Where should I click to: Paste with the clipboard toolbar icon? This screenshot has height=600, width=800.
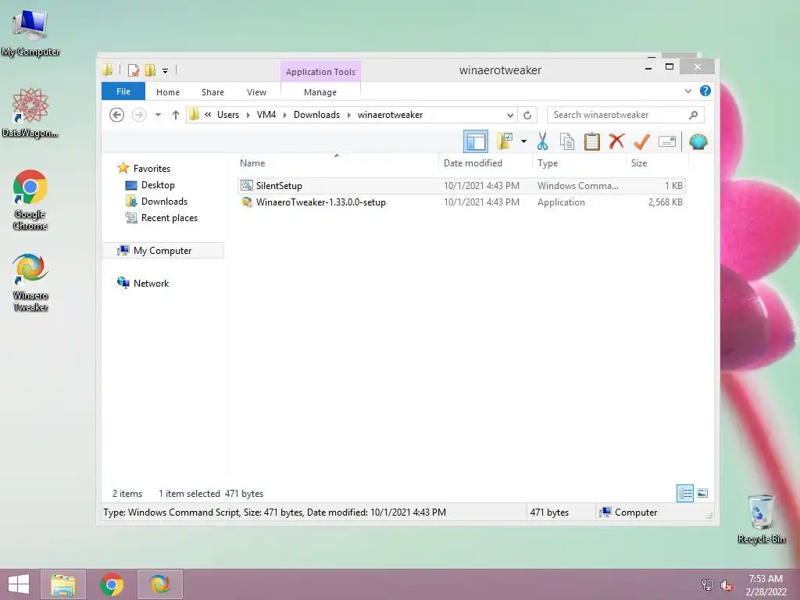click(592, 141)
